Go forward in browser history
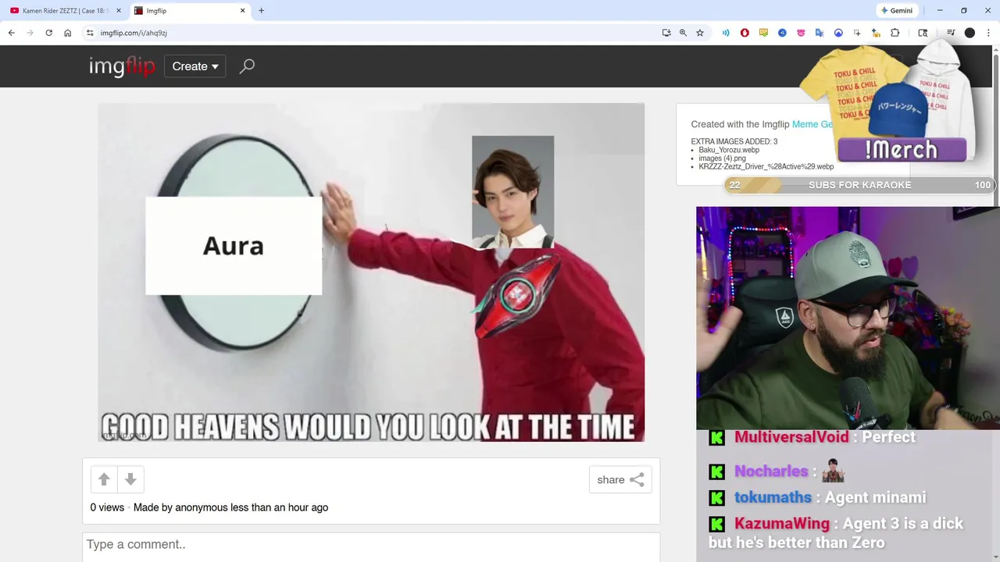This screenshot has width=1000, height=562. (x=30, y=33)
